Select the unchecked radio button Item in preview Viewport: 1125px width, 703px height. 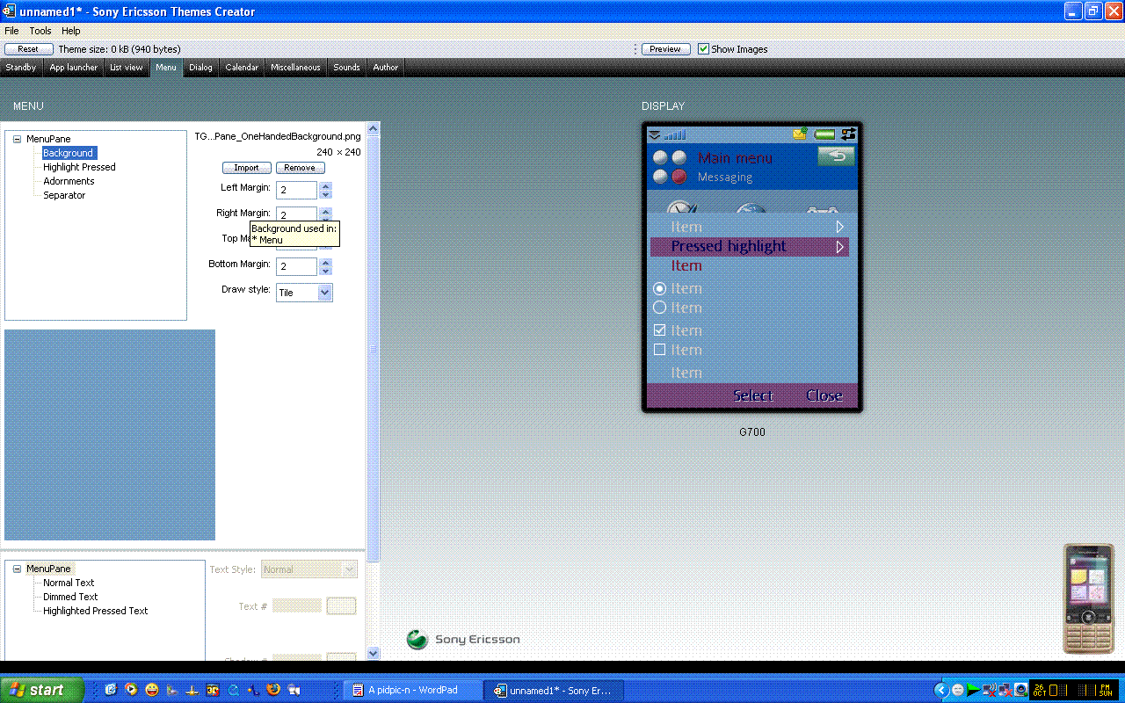[x=659, y=308]
